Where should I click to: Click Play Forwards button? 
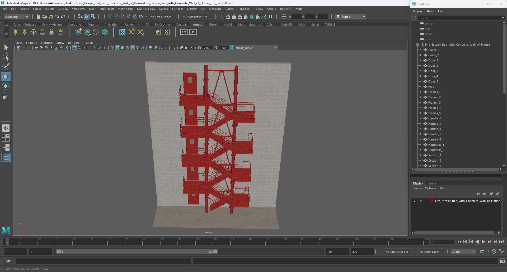pyautogui.click(x=483, y=242)
